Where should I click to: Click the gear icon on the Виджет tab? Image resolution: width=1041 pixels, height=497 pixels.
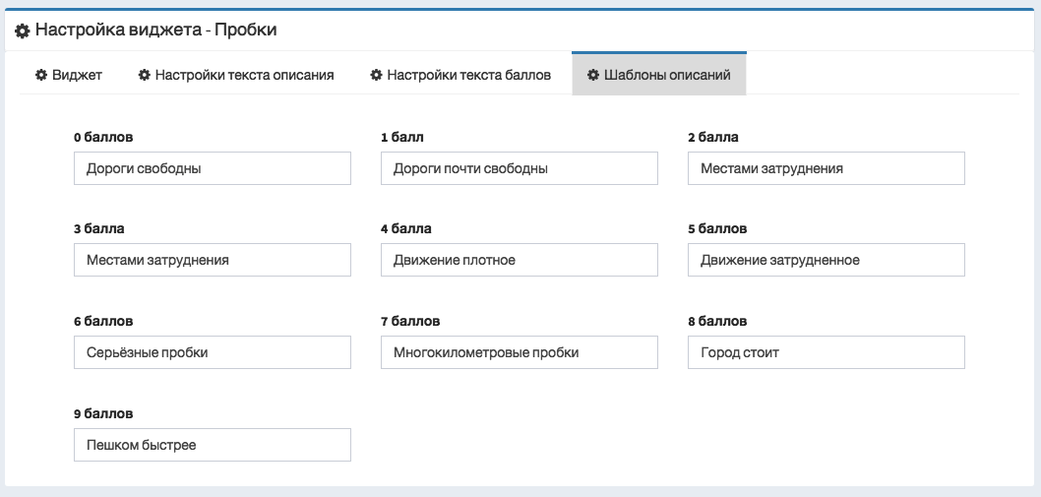41,75
